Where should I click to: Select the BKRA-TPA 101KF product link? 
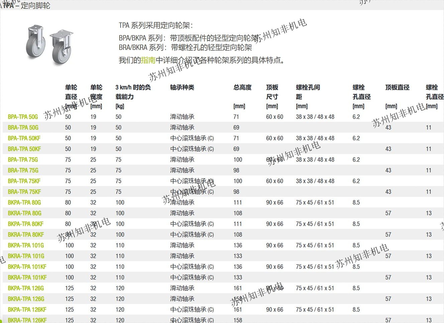[x=27, y=277]
